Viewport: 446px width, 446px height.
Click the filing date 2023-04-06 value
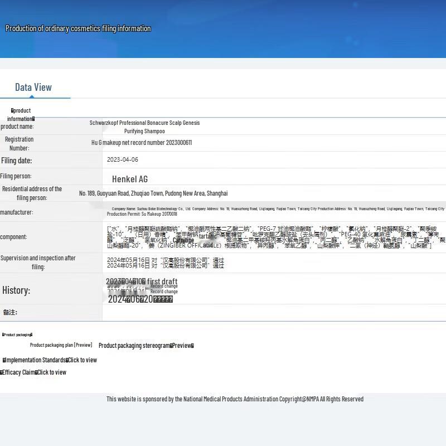pos(123,159)
